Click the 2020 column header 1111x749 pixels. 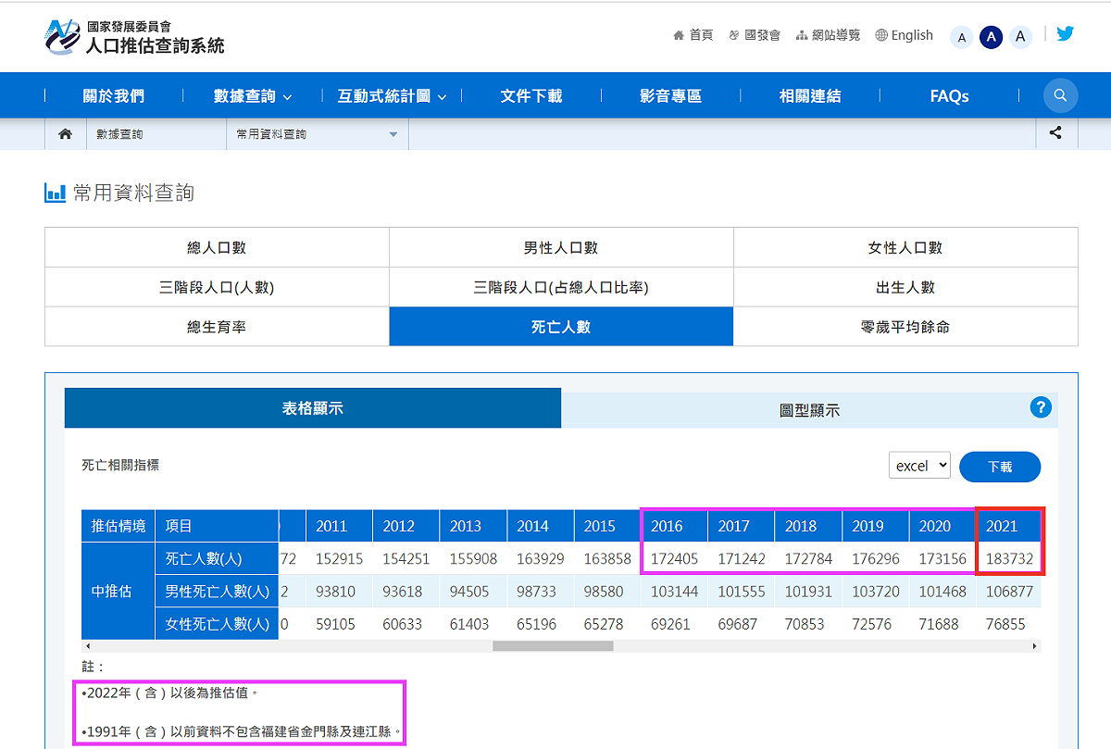coord(942,526)
